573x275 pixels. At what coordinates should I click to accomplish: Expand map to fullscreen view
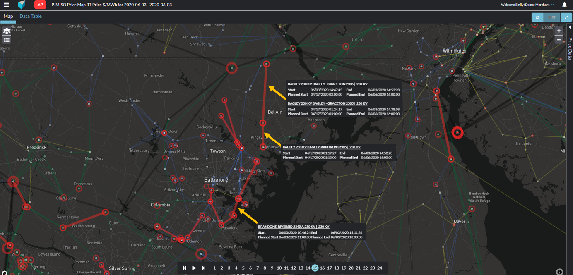click(x=566, y=17)
